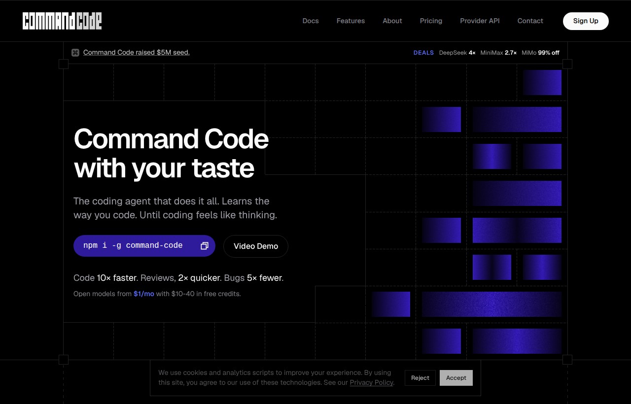Select the DeepSeek 4× deal
Viewport: 631px width, 404px height.
pyautogui.click(x=457, y=53)
